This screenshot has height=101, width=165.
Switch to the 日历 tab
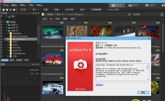26,60
